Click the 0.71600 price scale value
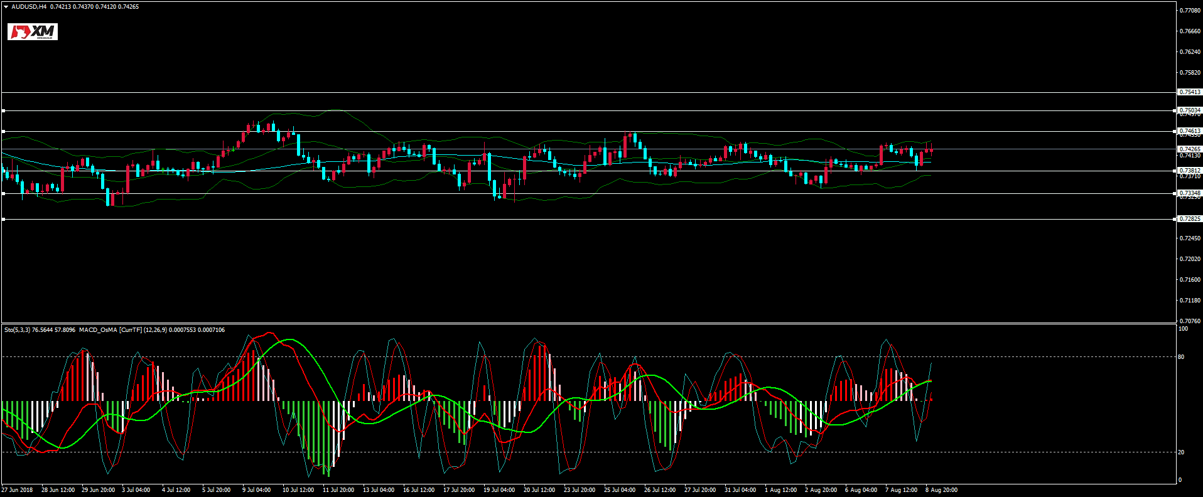 [x=1190, y=280]
